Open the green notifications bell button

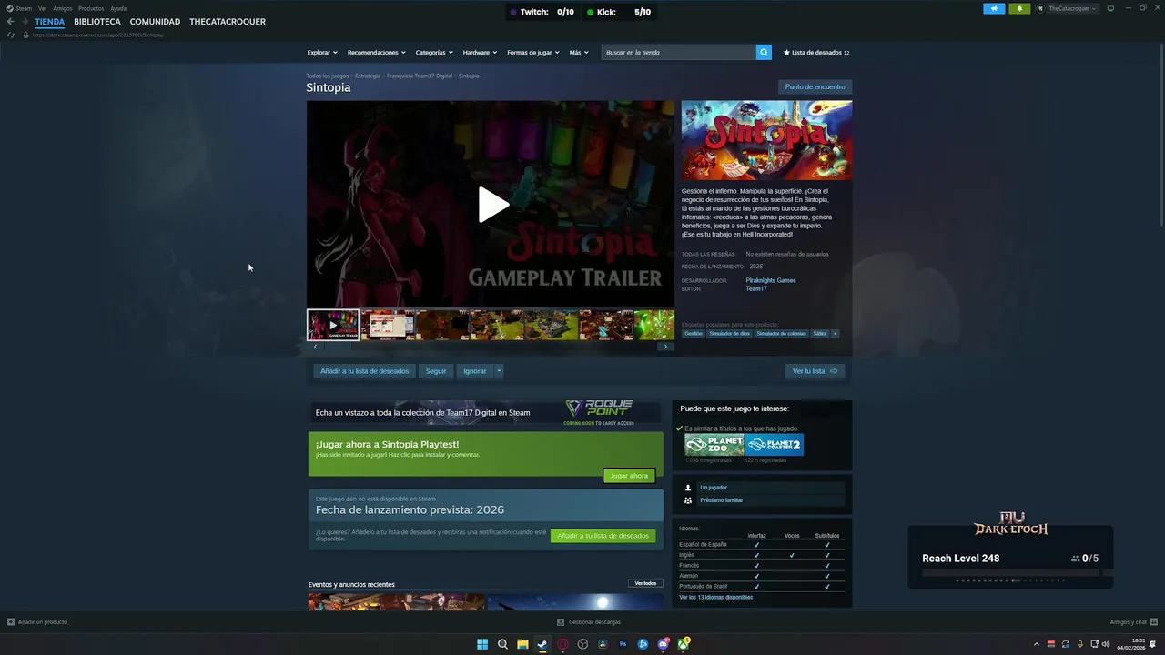click(x=1019, y=8)
